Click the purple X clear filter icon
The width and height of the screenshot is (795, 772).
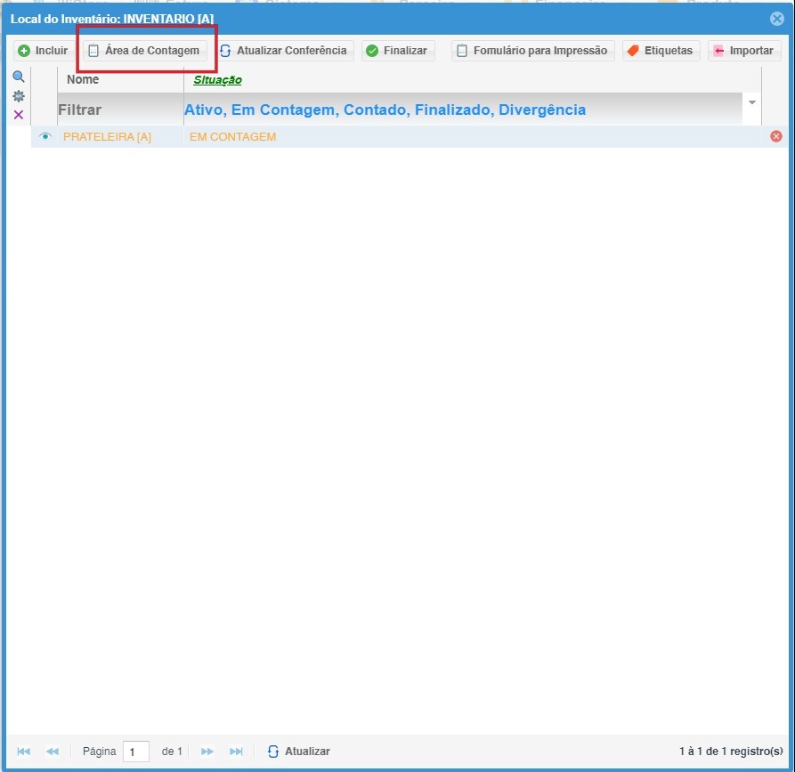click(18, 115)
